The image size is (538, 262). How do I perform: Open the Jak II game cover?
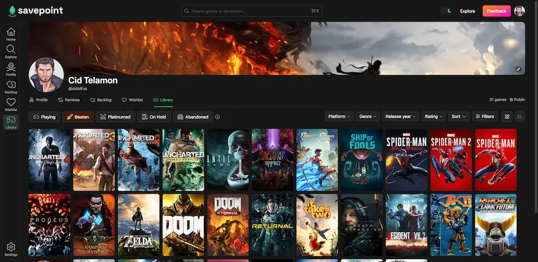(x=451, y=225)
